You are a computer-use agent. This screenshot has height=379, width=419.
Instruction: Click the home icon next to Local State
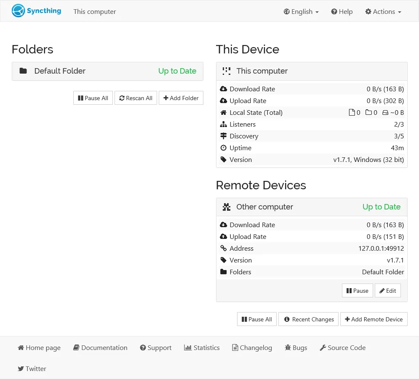click(223, 112)
